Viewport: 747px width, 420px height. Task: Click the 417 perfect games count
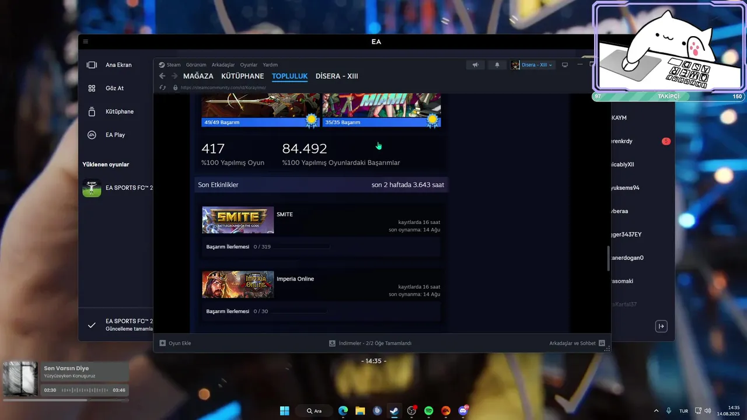pyautogui.click(x=213, y=149)
